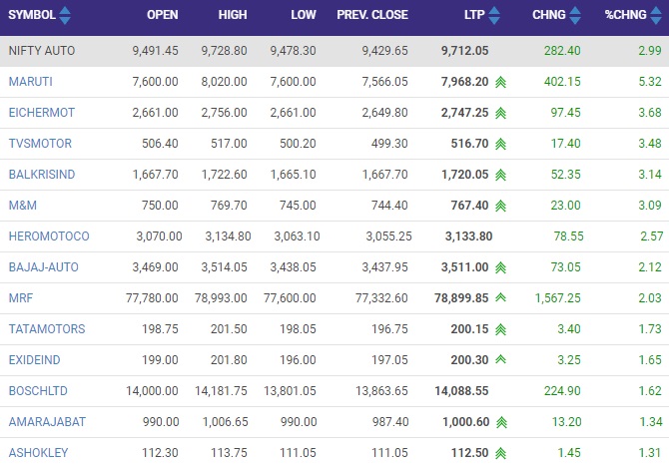
Task: Select EXIDEIND previous close 197.05
Action: (390, 360)
